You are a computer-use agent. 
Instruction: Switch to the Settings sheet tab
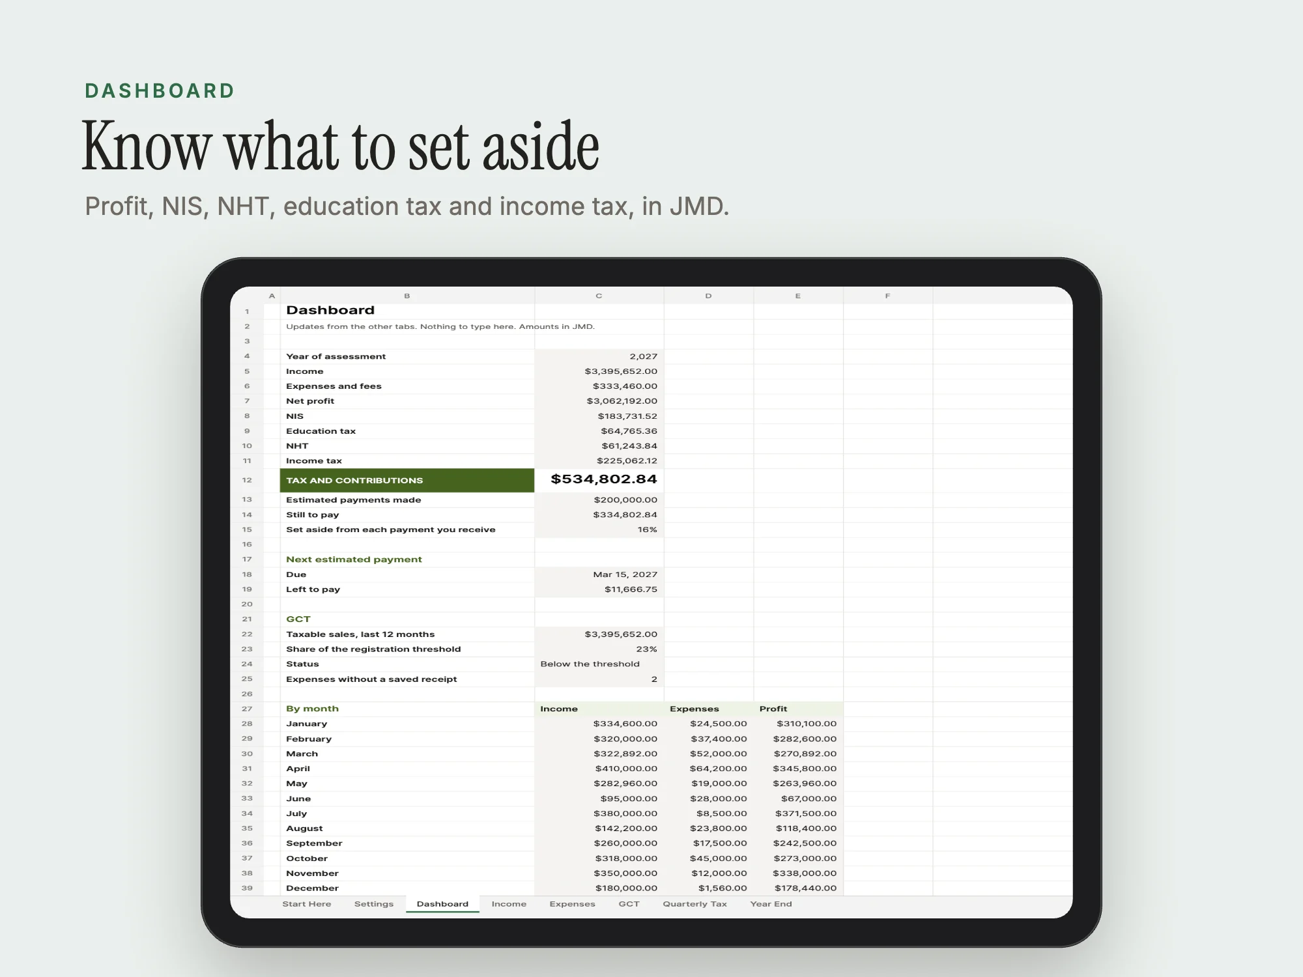374,904
